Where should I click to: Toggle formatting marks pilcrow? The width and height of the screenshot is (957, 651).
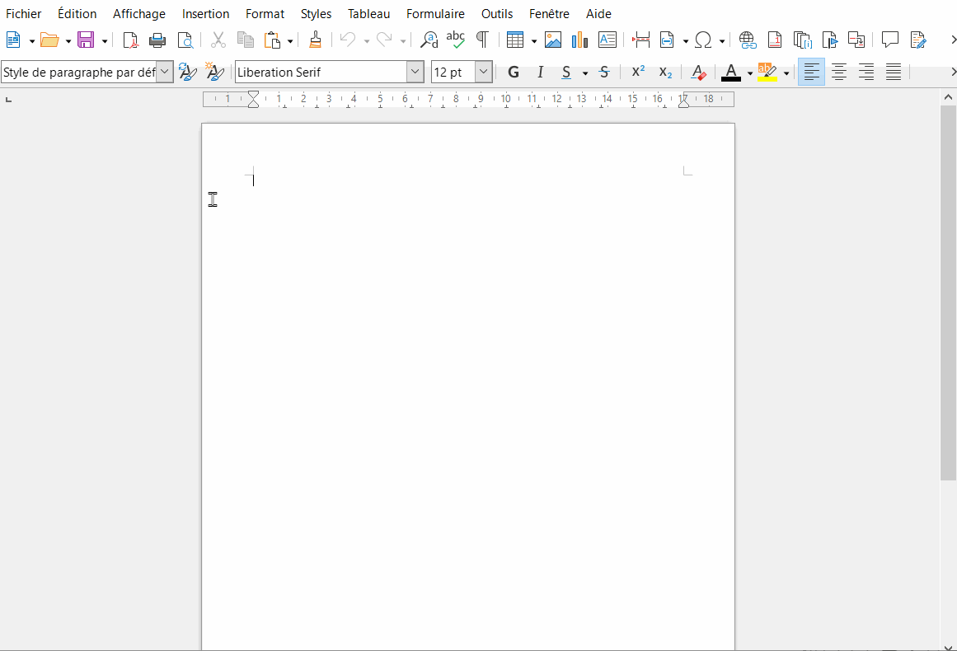point(482,40)
